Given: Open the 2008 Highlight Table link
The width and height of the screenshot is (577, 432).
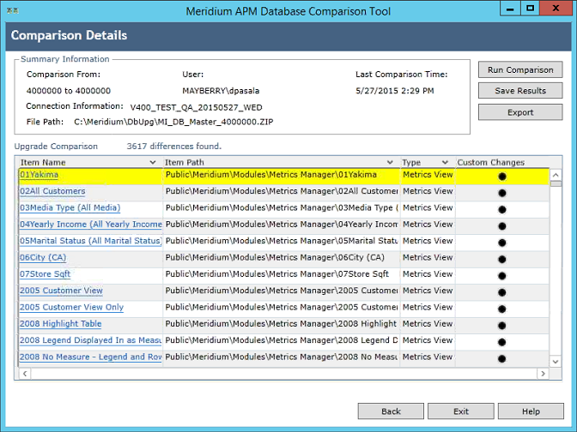Looking at the screenshot, I should [x=60, y=324].
